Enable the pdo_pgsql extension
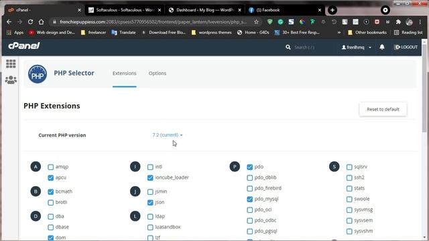 [x=250, y=232]
